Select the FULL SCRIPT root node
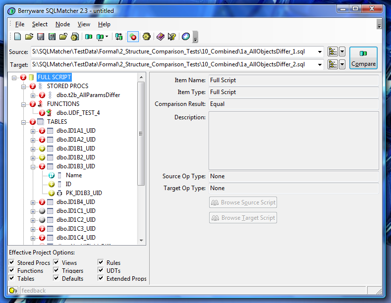Image resolution: width=391 pixels, height=303 pixels. pos(54,77)
